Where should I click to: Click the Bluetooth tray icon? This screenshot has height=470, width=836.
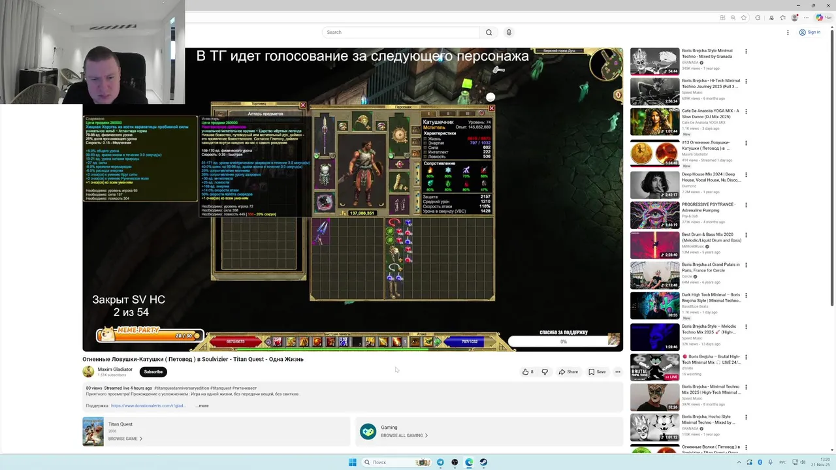point(760,462)
